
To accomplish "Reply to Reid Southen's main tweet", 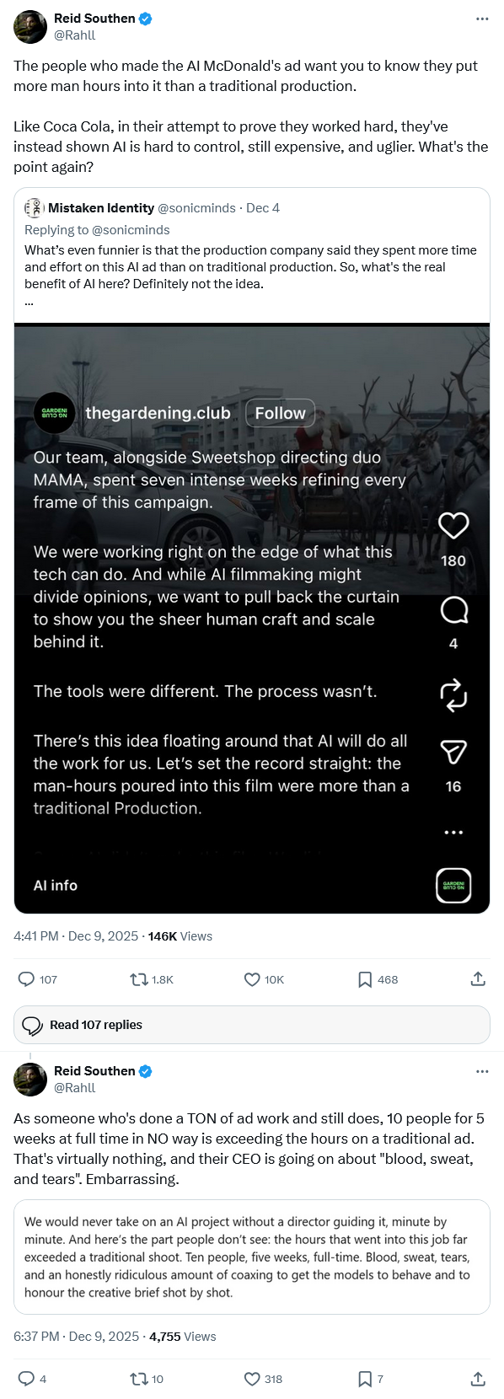I will (26, 979).
